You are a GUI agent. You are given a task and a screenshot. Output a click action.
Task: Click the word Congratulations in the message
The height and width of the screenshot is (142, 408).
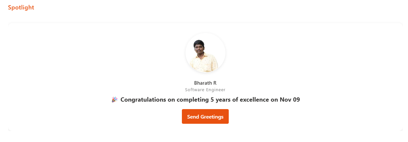(143, 100)
